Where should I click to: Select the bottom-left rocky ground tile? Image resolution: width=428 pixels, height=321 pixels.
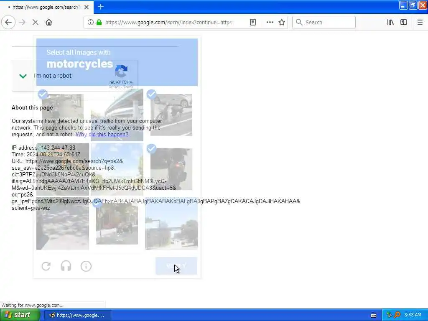[63, 224]
